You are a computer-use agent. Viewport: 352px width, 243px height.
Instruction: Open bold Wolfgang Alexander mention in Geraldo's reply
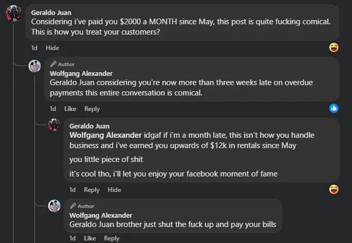(x=105, y=135)
